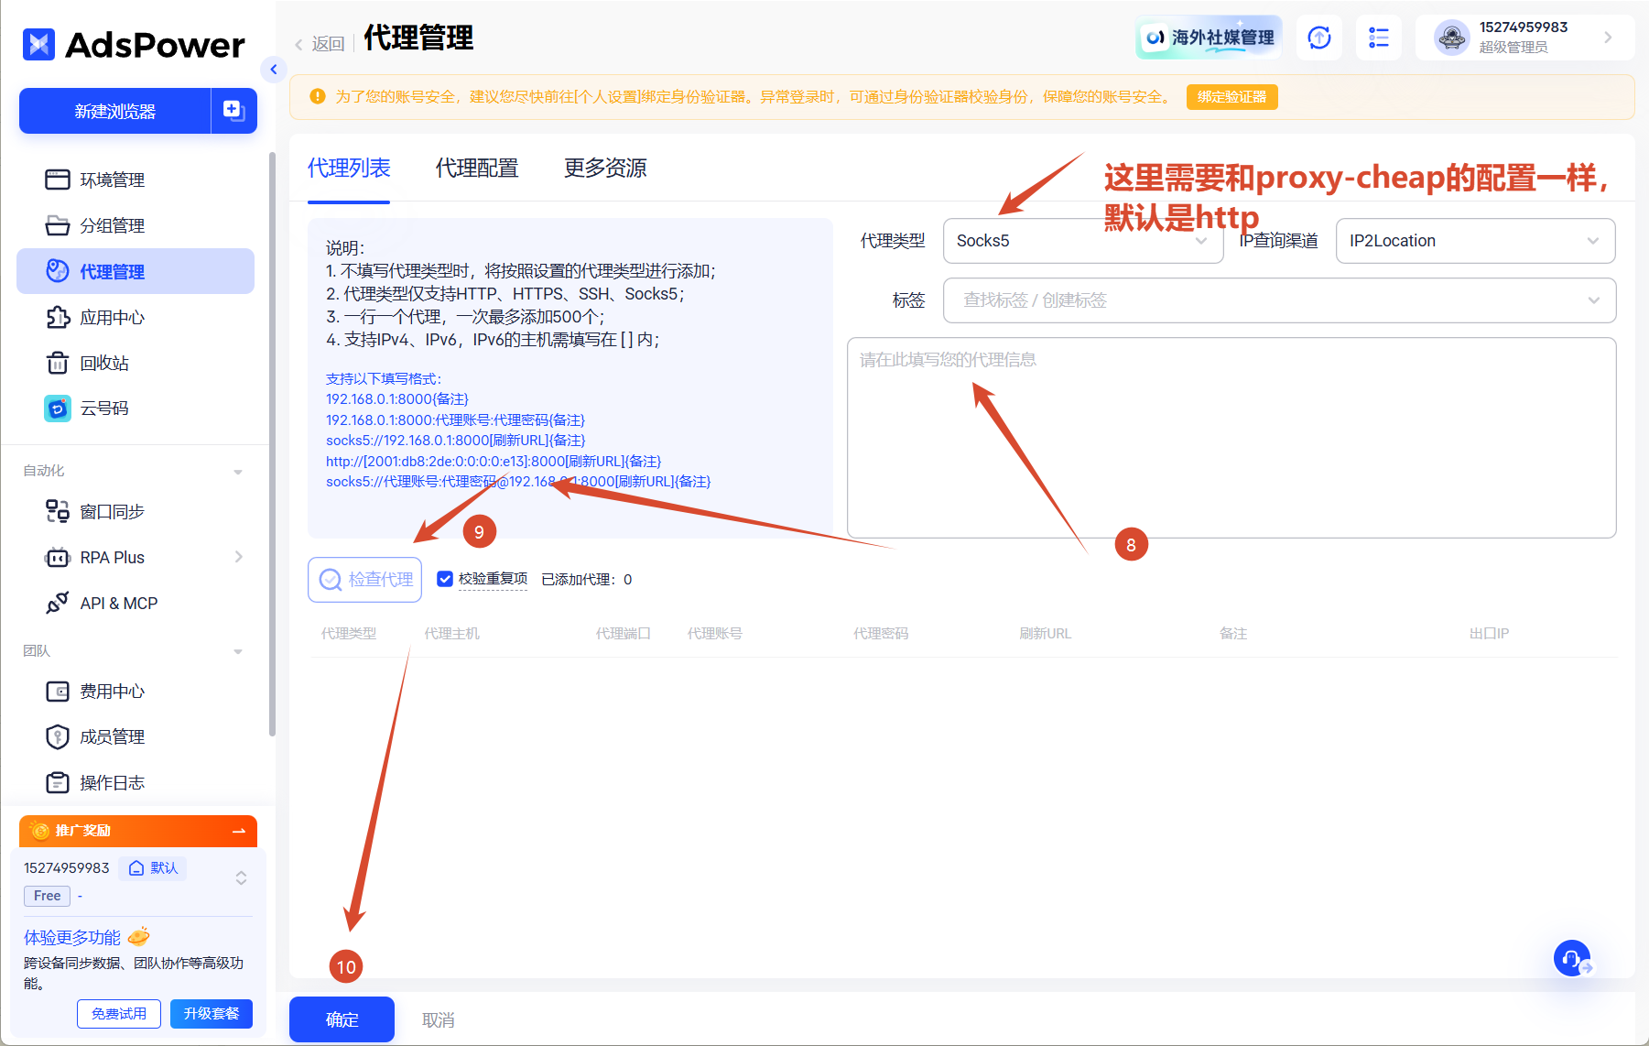
Task: Click the 免费试用 button
Action: pos(119,1014)
